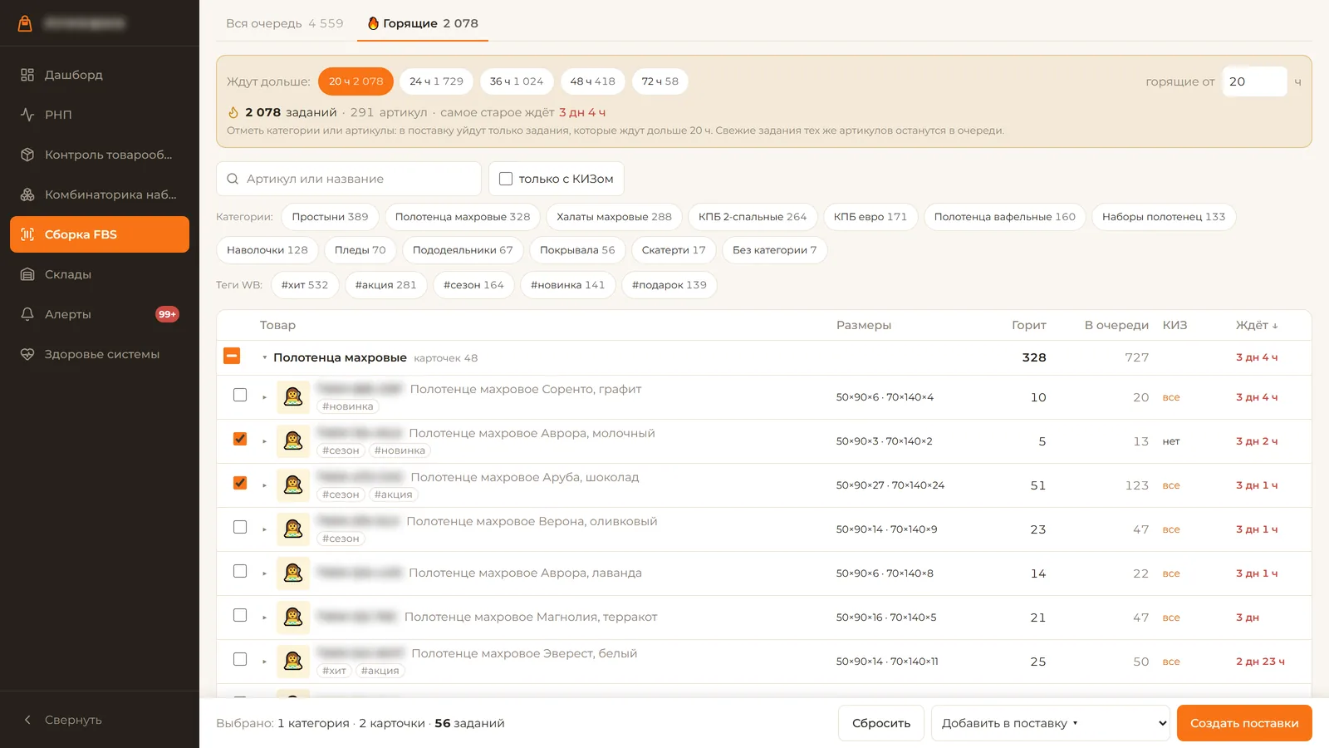Uncheck the Аврора молочный towel row
The width and height of the screenshot is (1329, 748).
(240, 439)
